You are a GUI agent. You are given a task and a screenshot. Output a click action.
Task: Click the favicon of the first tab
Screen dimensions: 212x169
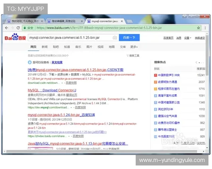[9, 21]
